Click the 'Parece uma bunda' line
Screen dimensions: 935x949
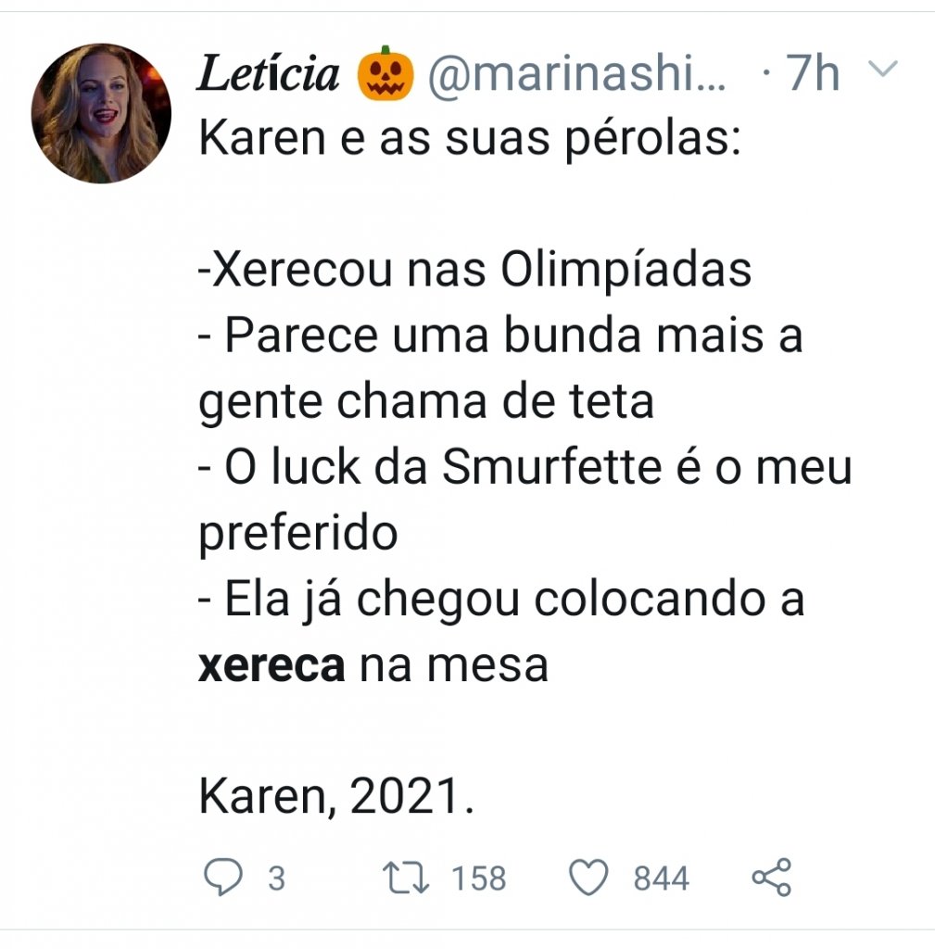pos(500,335)
